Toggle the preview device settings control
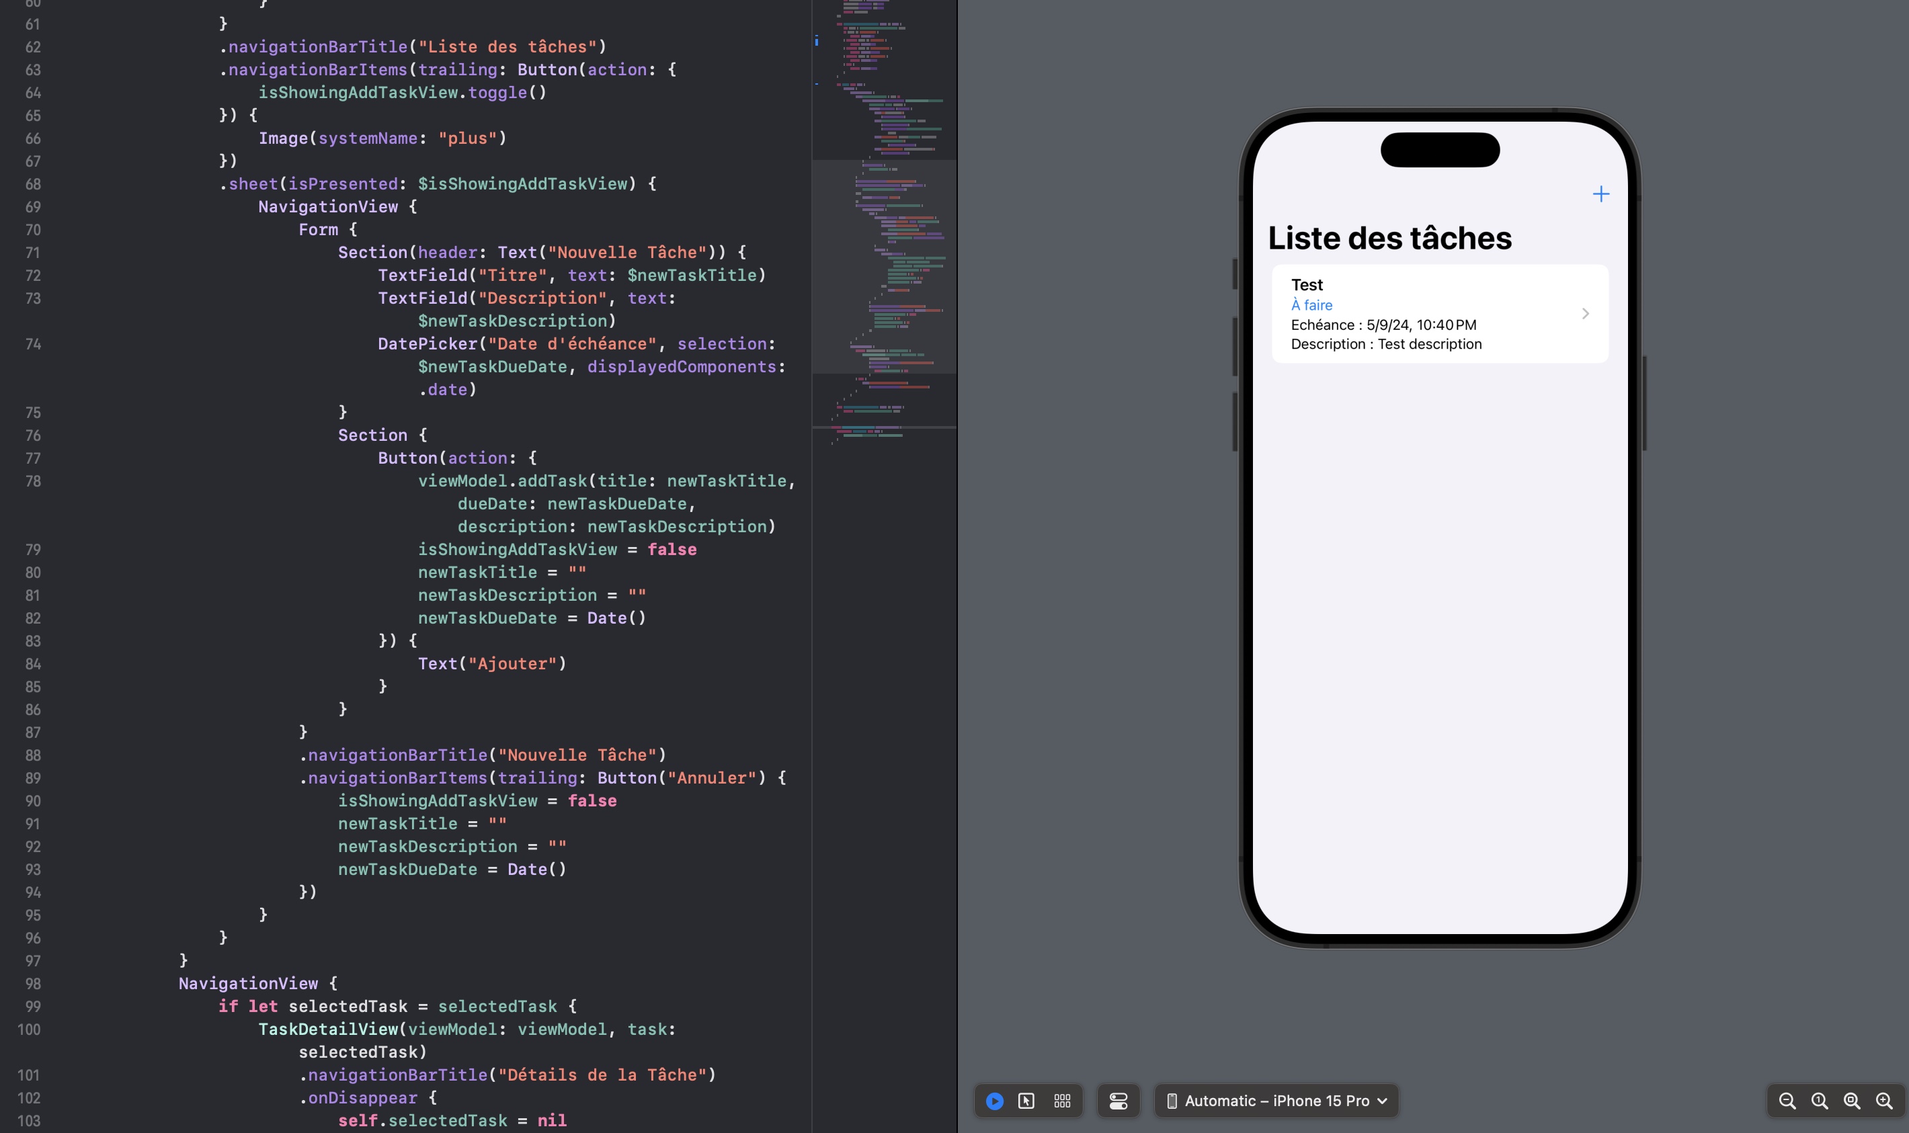The height and width of the screenshot is (1133, 1909). point(1118,1100)
